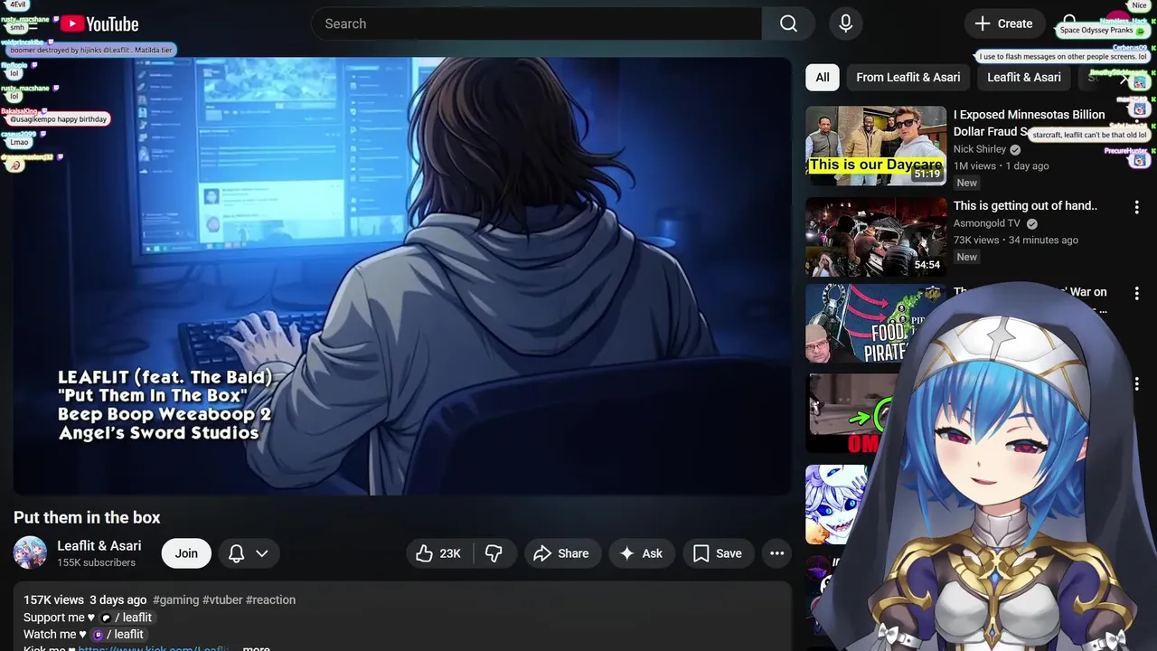
Task: Click the magnifier search button
Action: (788, 24)
